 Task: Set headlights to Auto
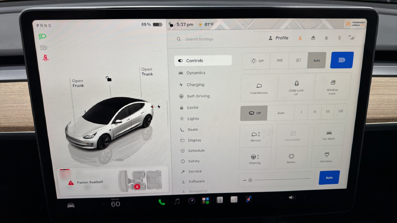317,60
